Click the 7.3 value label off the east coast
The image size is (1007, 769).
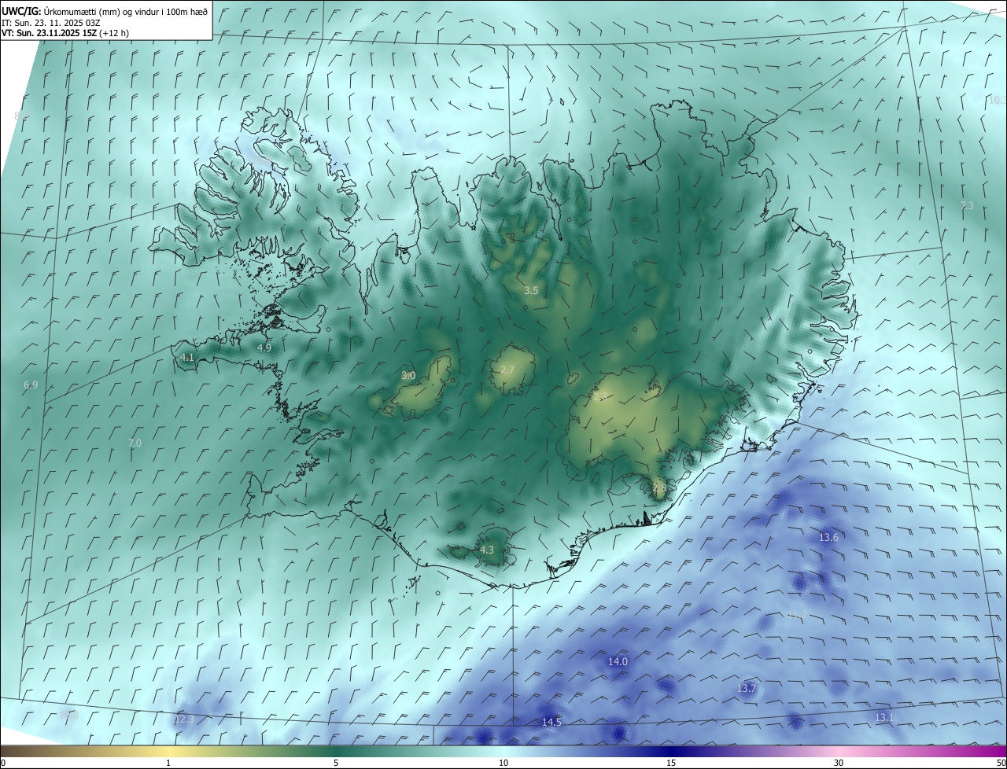point(967,205)
